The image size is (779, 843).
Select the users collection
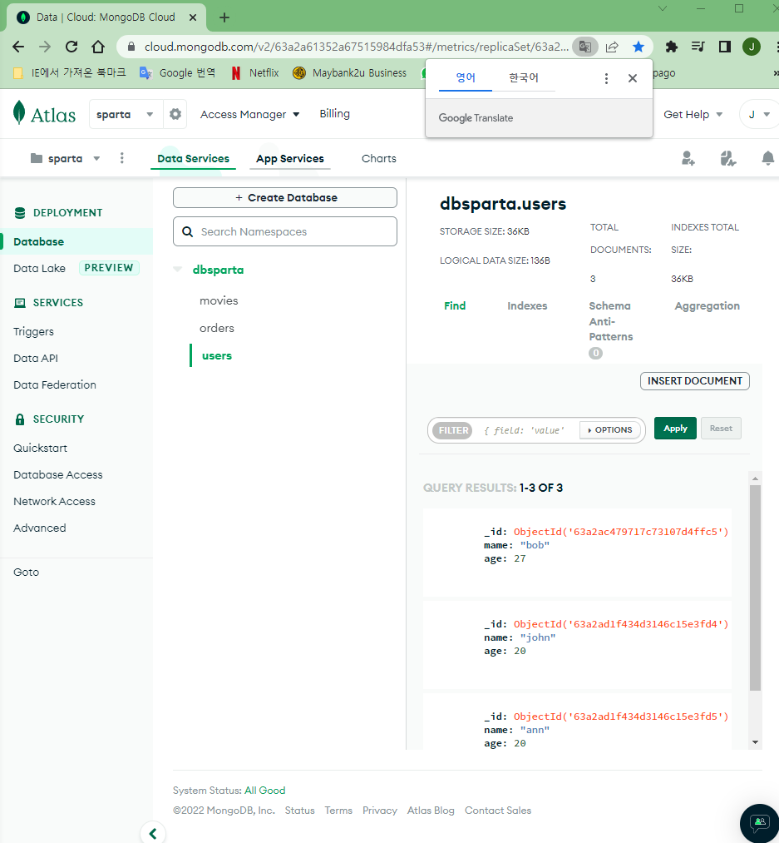(x=216, y=355)
